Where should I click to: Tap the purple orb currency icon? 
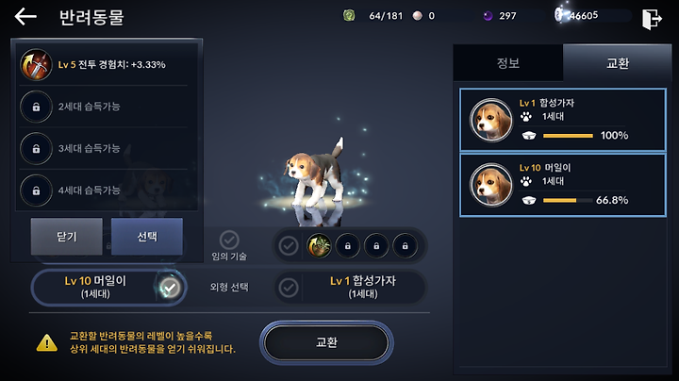[x=489, y=16]
